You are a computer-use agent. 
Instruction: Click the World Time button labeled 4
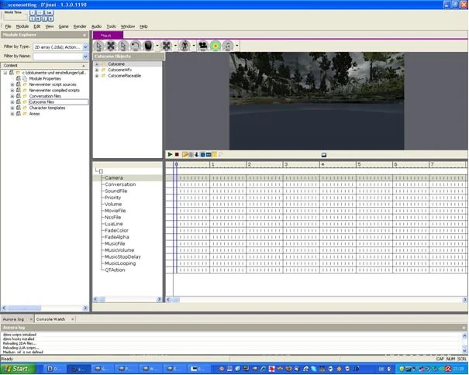51,19
